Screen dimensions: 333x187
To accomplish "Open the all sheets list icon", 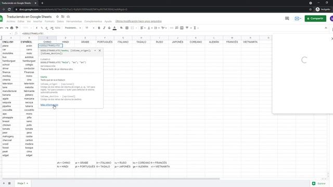I will pyautogui.click(x=9, y=183).
